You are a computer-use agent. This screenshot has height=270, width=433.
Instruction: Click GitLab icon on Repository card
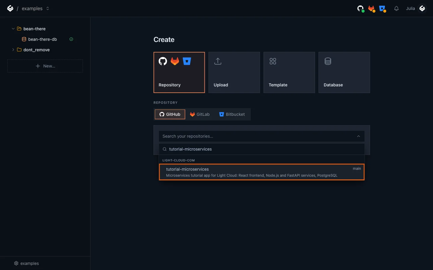click(x=175, y=61)
